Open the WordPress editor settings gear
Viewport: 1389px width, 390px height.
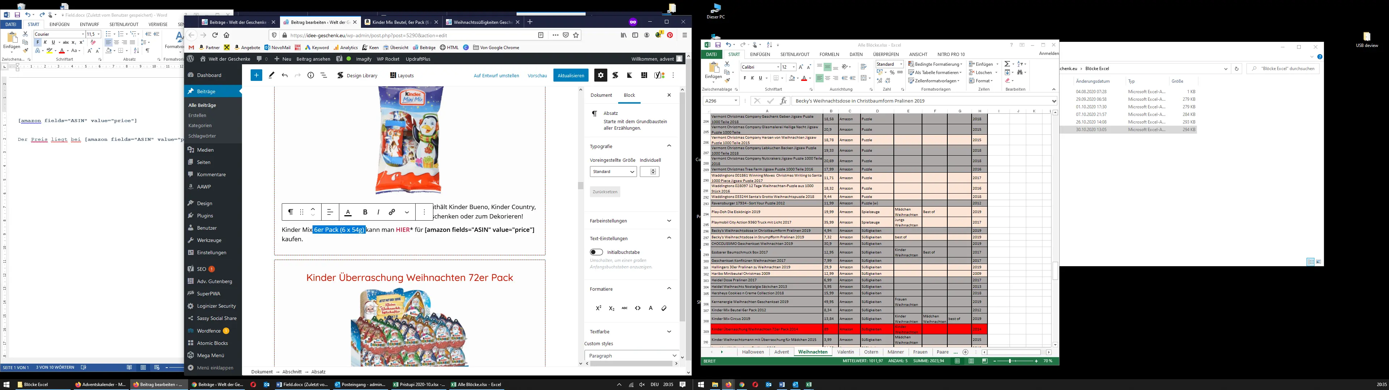coord(601,75)
